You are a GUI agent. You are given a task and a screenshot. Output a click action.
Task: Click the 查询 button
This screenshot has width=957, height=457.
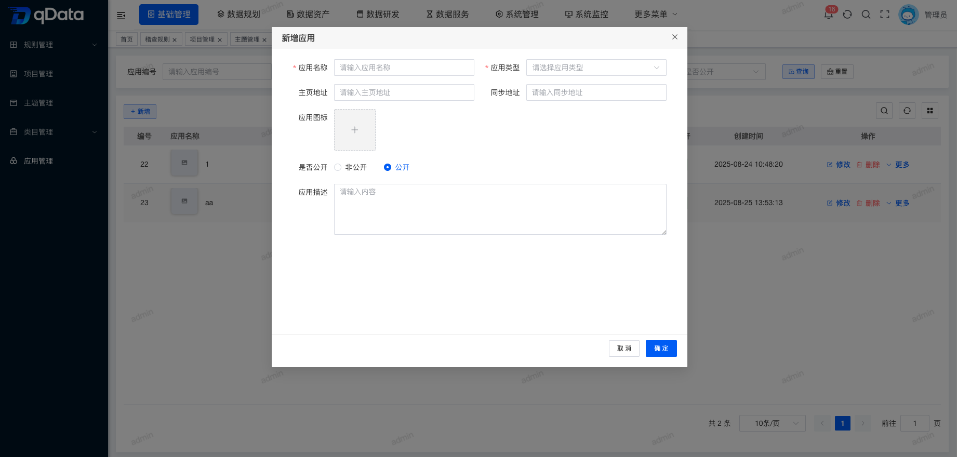[799, 72]
